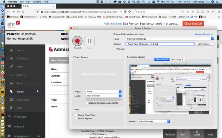Open the Management section in the sidebar
Screen dimensions: 222x138
tap(22, 136)
